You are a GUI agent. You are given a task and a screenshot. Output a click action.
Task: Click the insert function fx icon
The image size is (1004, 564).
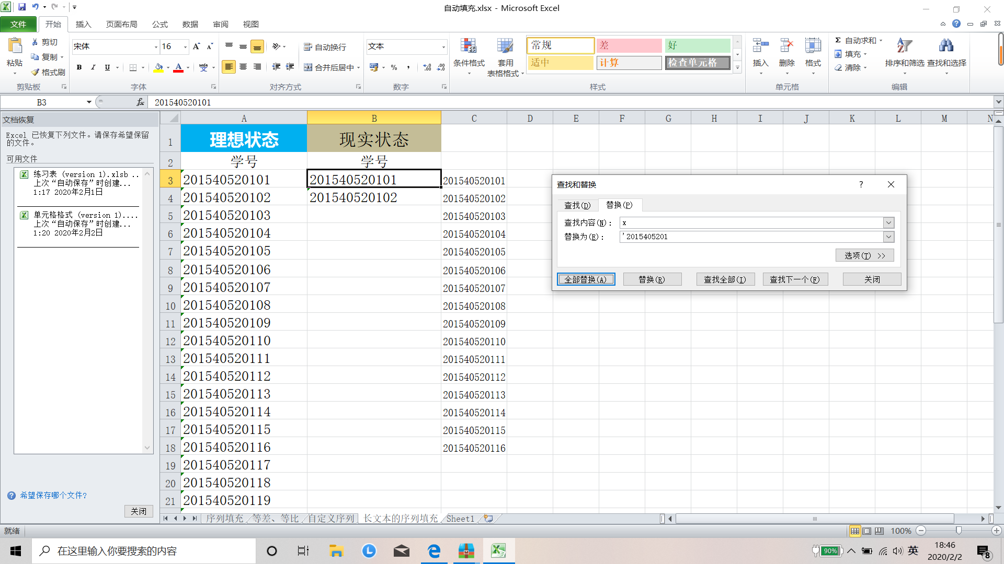[x=140, y=102]
